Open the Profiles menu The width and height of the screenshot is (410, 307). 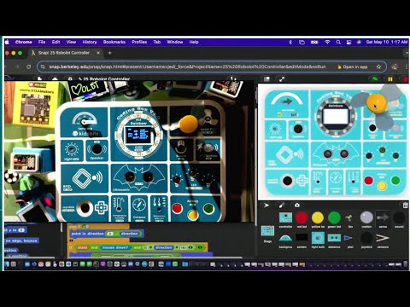139,42
